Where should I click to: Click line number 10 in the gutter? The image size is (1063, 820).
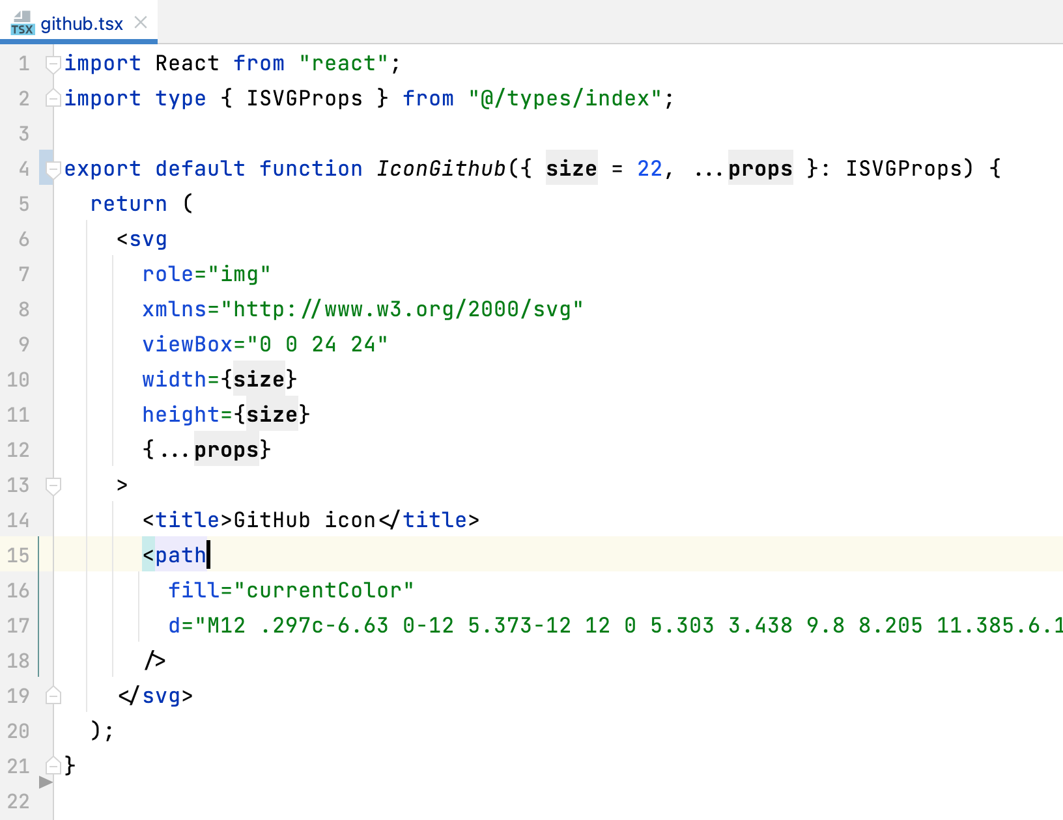click(x=19, y=379)
